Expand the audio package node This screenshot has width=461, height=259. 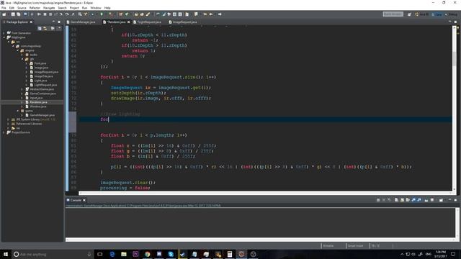coord(22,55)
